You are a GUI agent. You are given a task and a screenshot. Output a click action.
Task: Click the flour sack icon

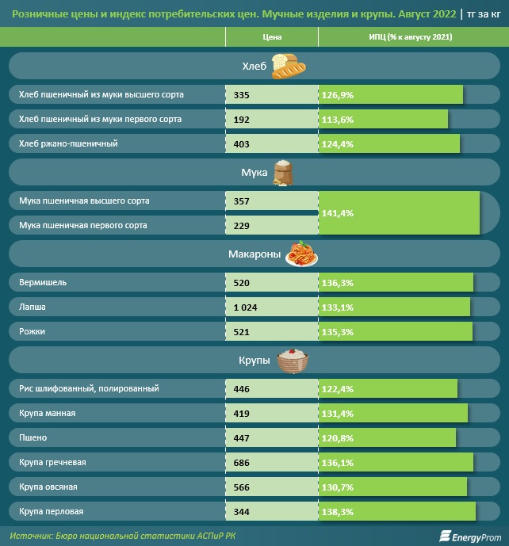pyautogui.click(x=282, y=173)
